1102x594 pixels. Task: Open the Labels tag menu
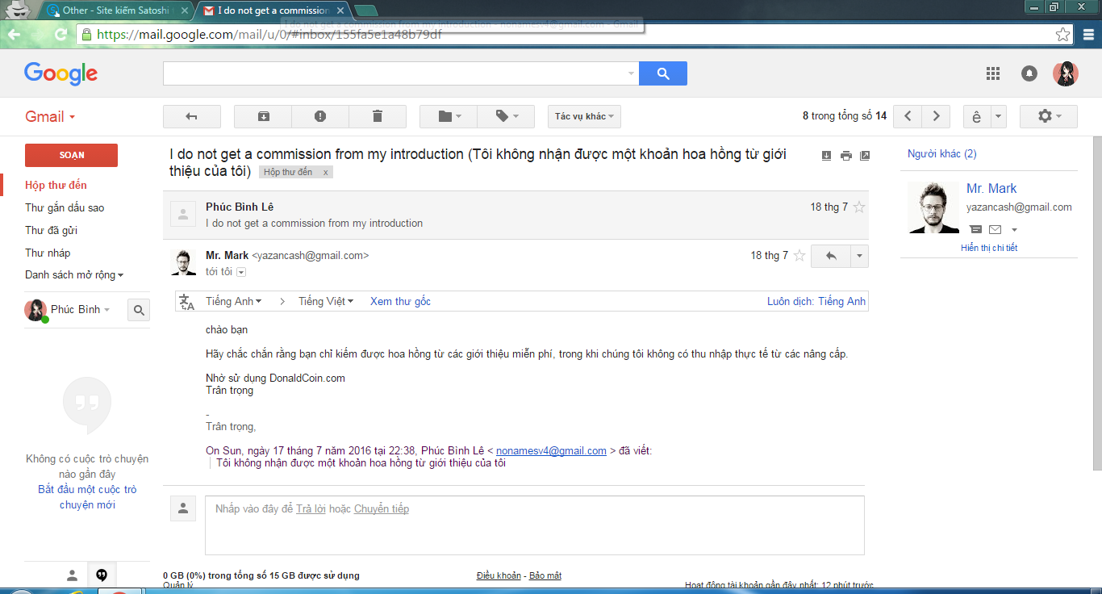pyautogui.click(x=506, y=116)
